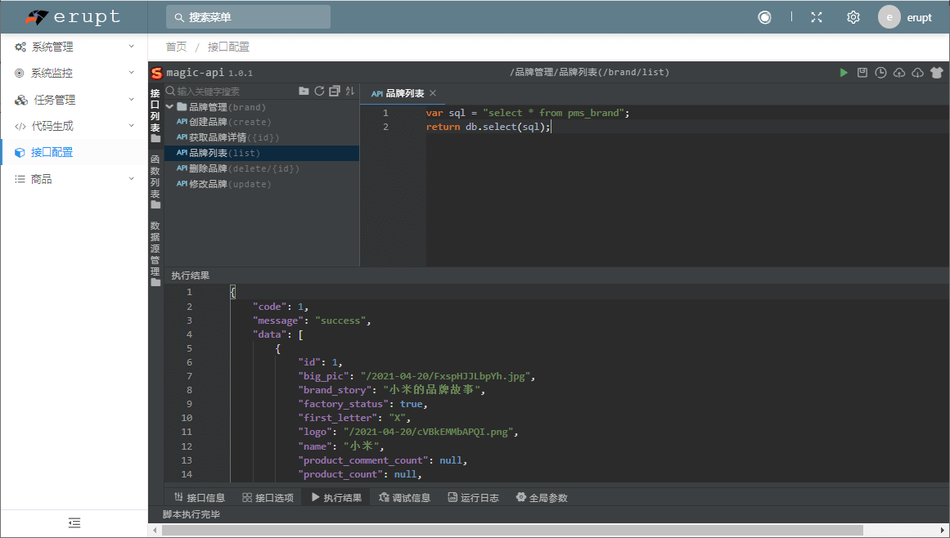The image size is (950, 538).
Task: Toggle fullscreen mode in top header
Action: point(816,17)
